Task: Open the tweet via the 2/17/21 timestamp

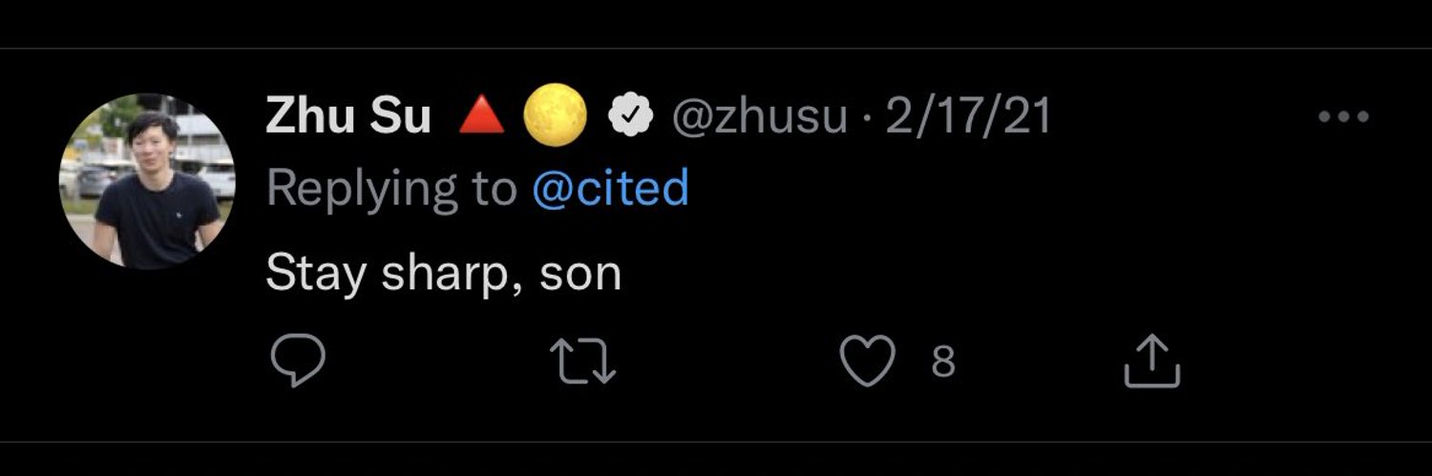Action: [966, 117]
